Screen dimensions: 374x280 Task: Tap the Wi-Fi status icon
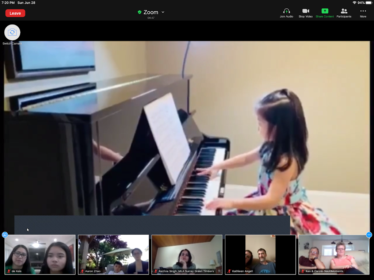[354, 3]
